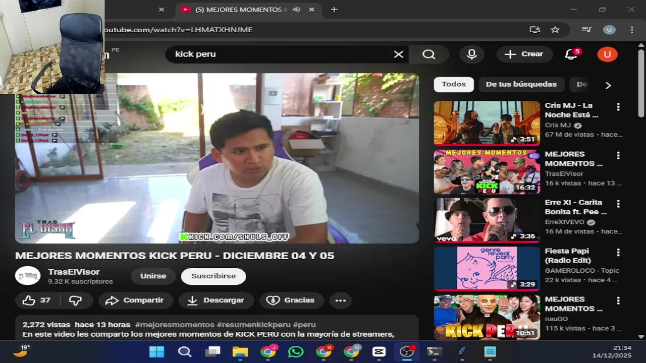Open the Chrome media control icon

pyautogui.click(x=586, y=30)
